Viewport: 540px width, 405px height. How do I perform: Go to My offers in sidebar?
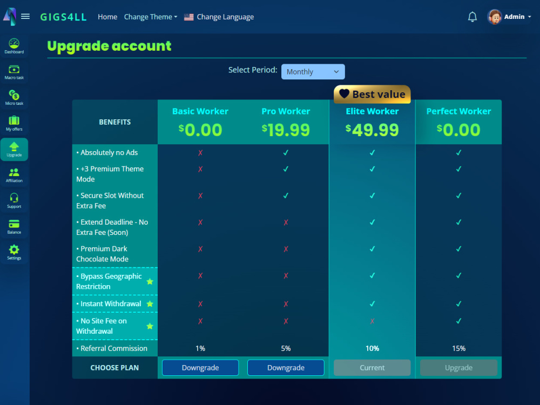(x=14, y=124)
